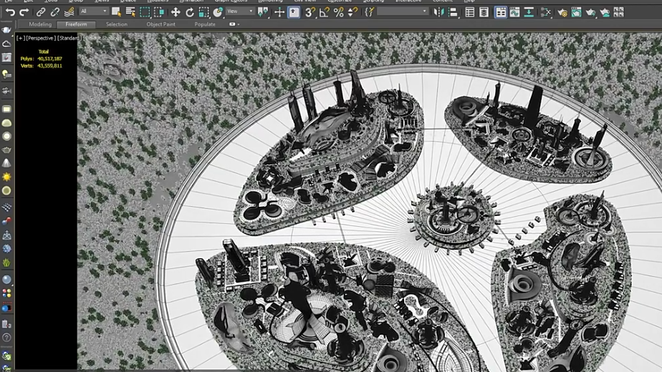Click the central circular island in viewport
The width and height of the screenshot is (662, 372).
(452, 215)
